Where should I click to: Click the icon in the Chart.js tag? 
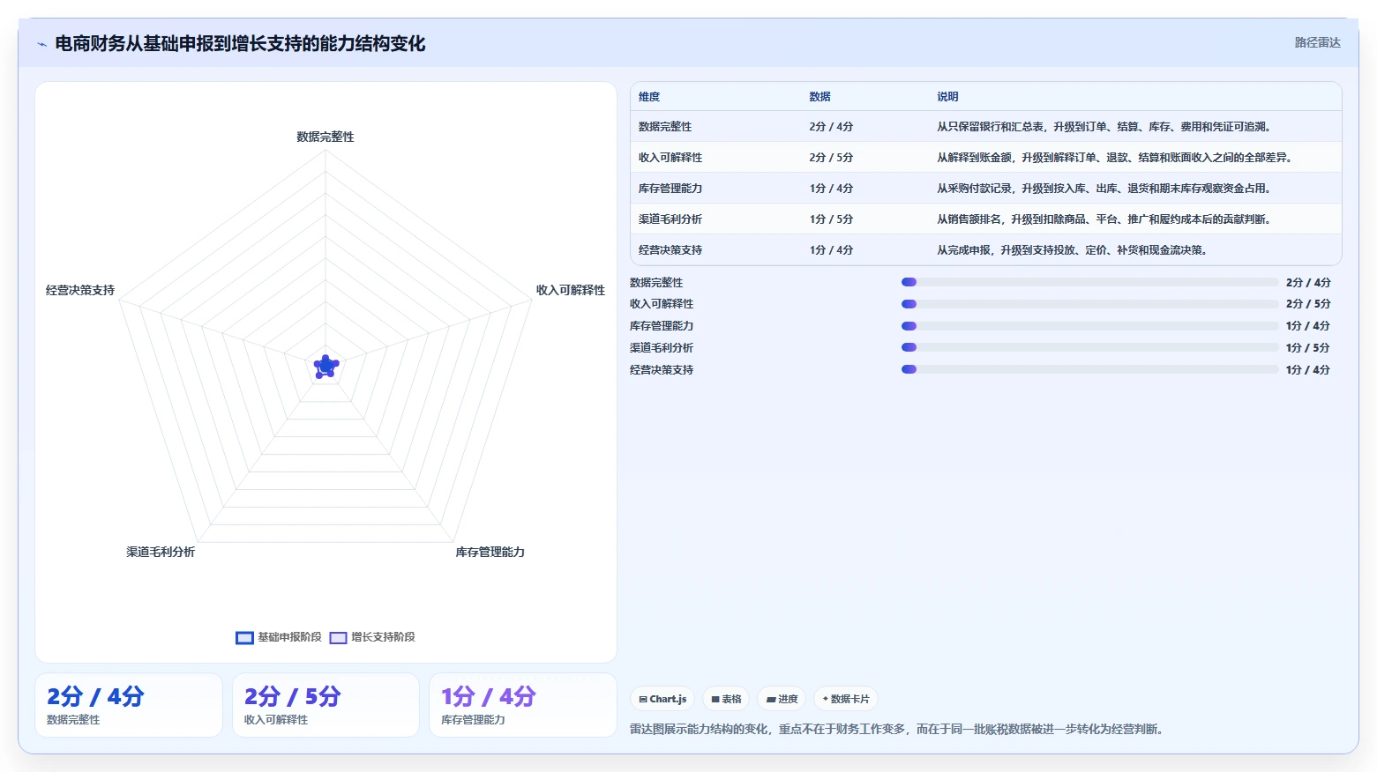click(x=643, y=699)
